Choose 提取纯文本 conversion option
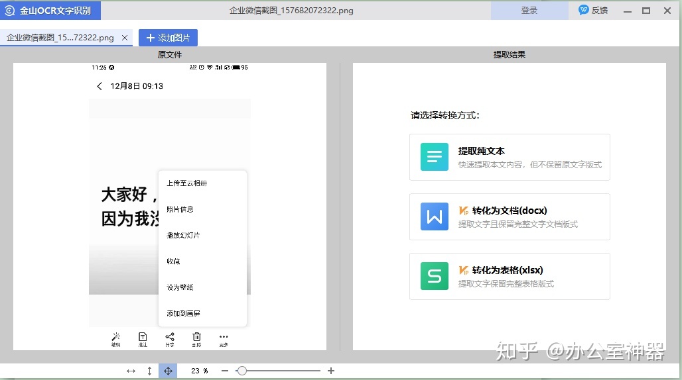Image resolution: width=682 pixels, height=380 pixels. [510, 157]
